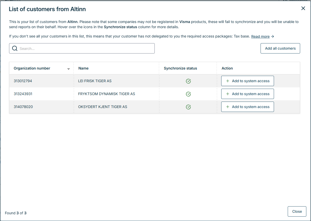This screenshot has height=221, width=311.
Task: Click the magnifier icon in the search box
Action: click(x=15, y=48)
